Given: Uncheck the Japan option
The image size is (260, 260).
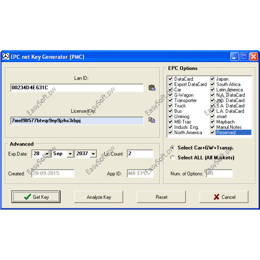Looking at the screenshot, I should tap(212, 79).
